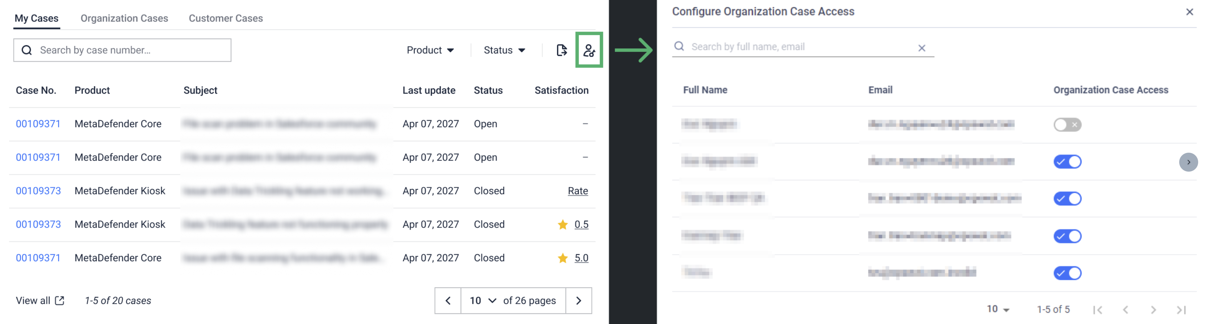Viewport: 1207px width, 324px height.
Task: Turn off case access for the last user
Action: point(1067,273)
